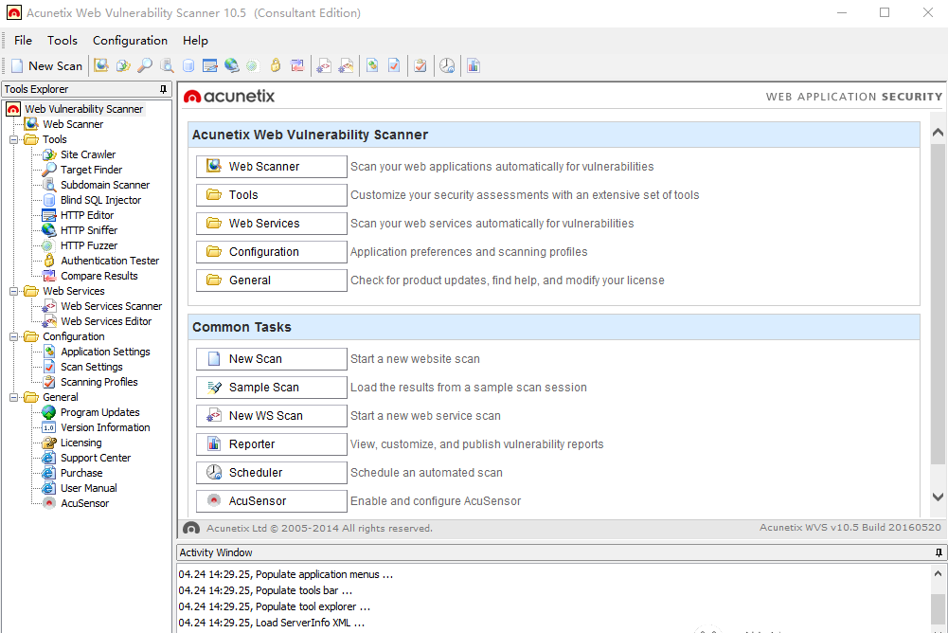948x633 pixels.
Task: Open Application Settings toolbar icon
Action: coord(372,65)
